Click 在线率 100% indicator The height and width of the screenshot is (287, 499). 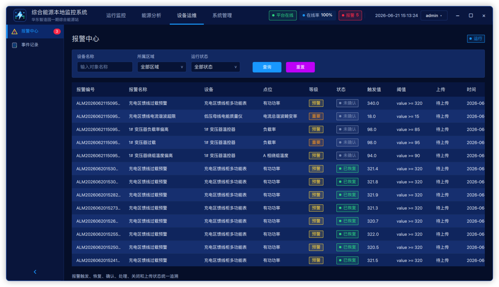(x=317, y=15)
